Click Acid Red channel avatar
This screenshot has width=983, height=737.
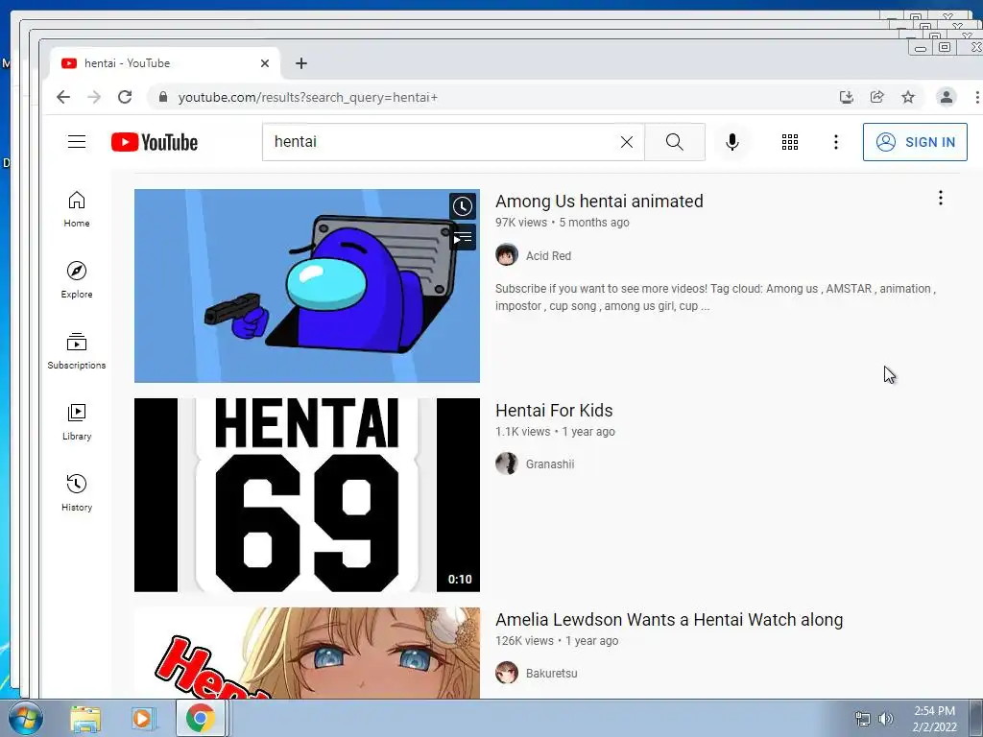click(507, 255)
